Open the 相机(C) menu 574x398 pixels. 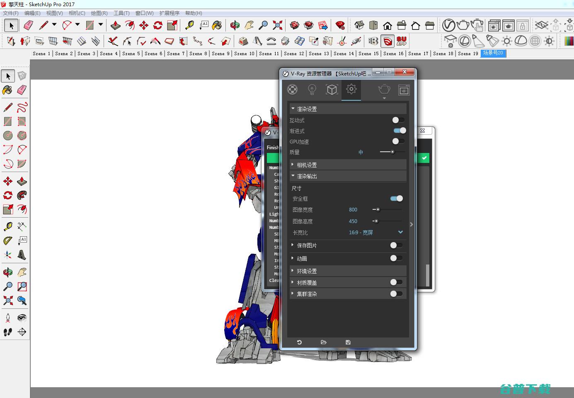click(x=77, y=13)
